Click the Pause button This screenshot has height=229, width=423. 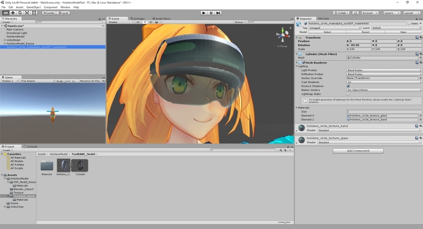(x=211, y=13)
